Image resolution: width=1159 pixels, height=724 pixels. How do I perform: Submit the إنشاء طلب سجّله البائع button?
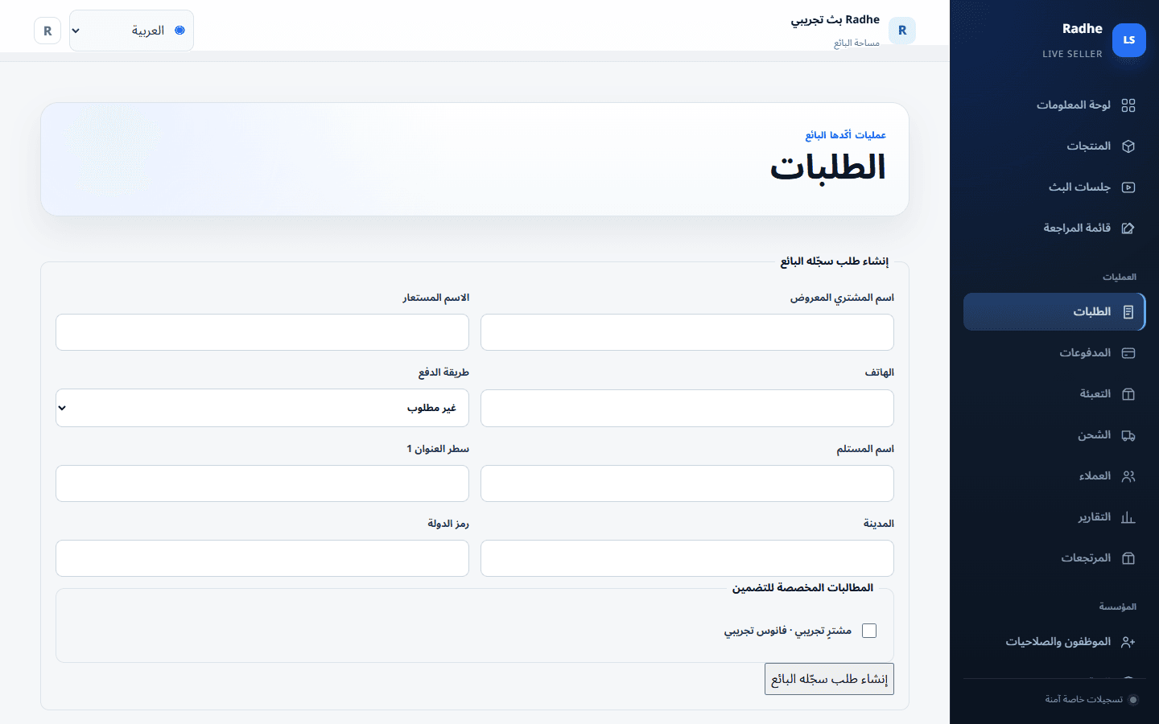(x=829, y=679)
